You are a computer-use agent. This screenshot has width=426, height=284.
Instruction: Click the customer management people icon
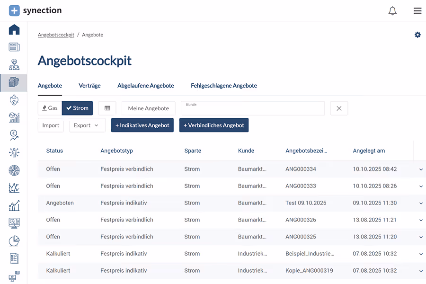(x=14, y=64)
